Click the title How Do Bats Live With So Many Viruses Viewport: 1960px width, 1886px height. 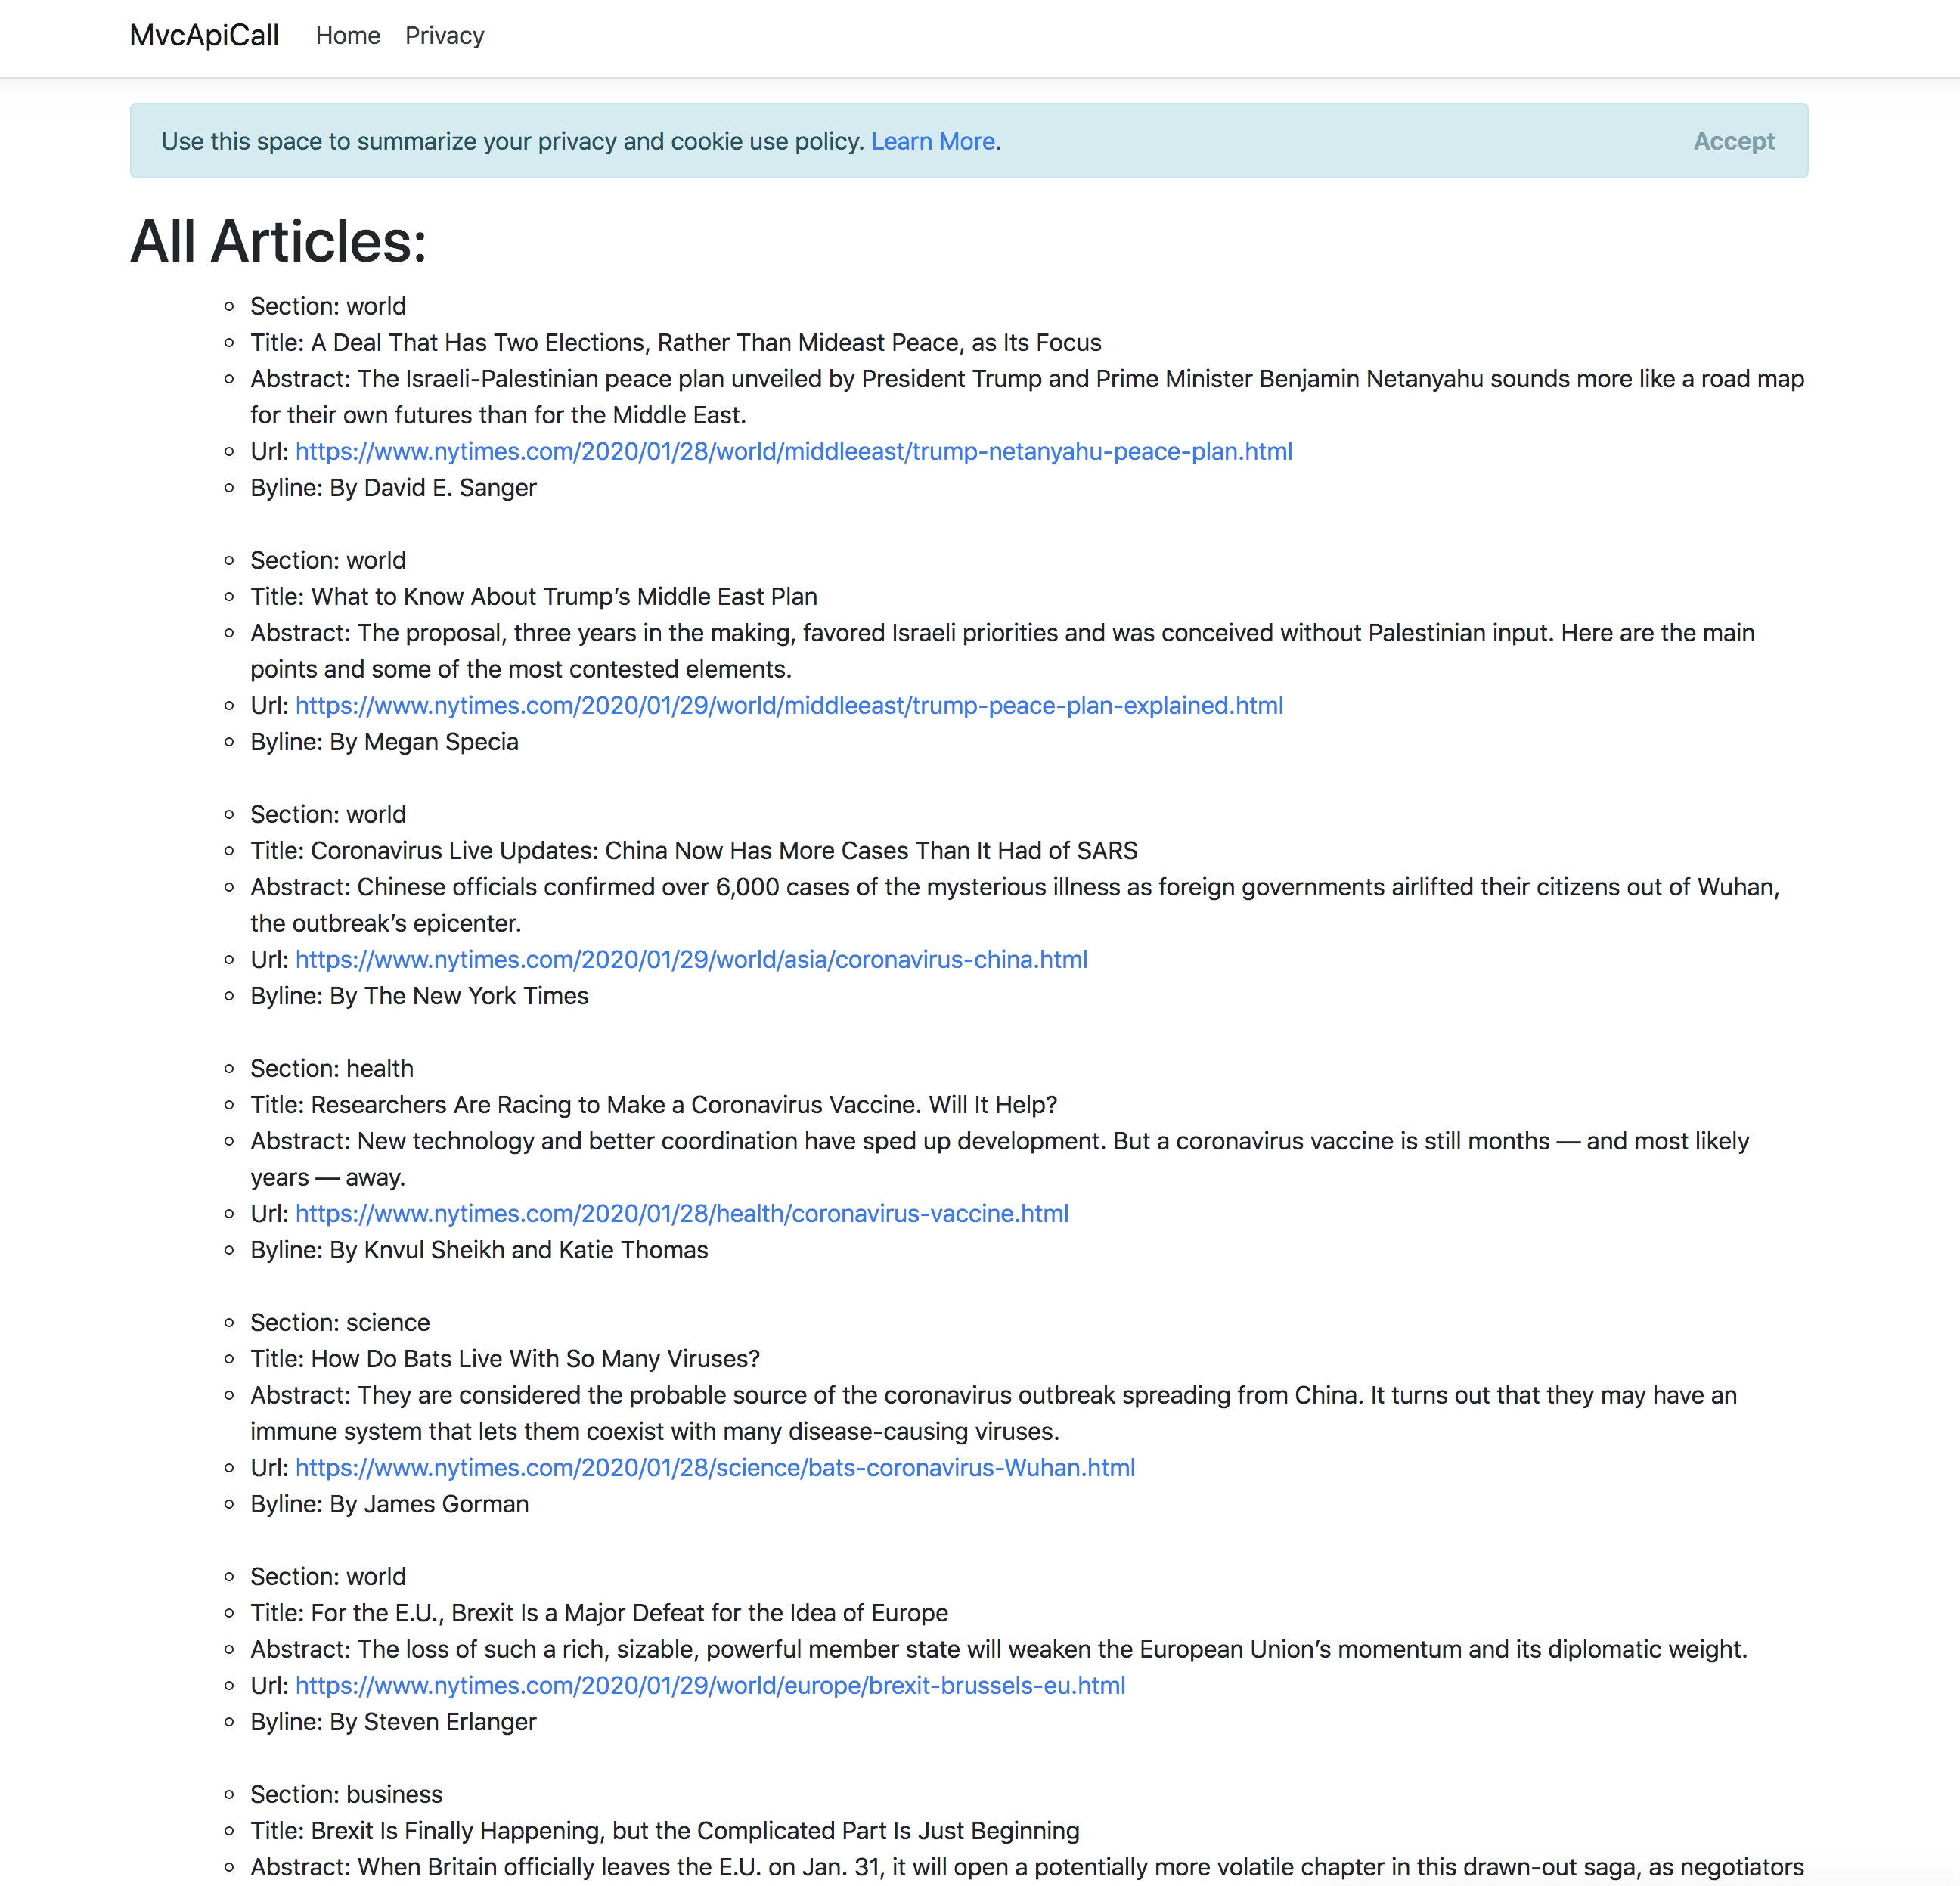(x=504, y=1359)
